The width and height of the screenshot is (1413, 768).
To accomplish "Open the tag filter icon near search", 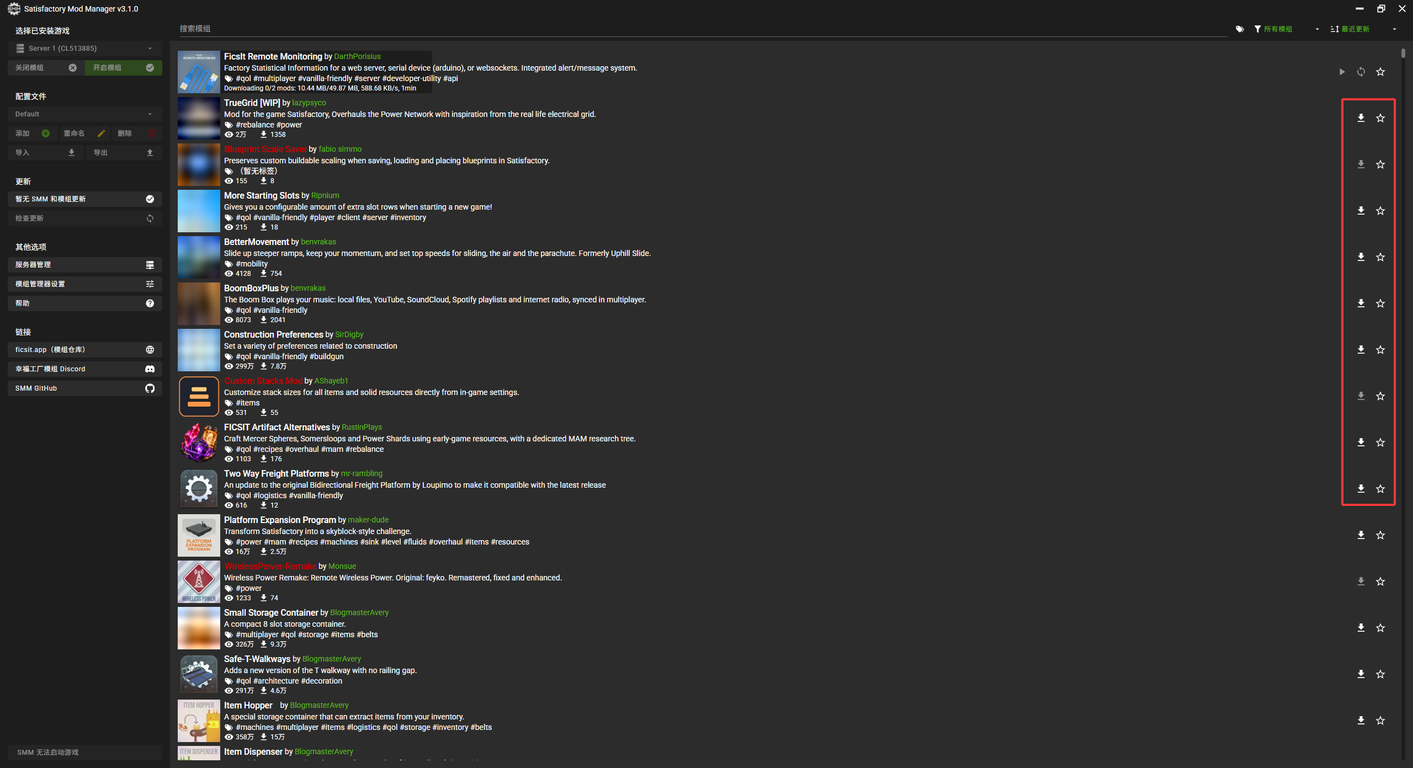I will pyautogui.click(x=1240, y=29).
